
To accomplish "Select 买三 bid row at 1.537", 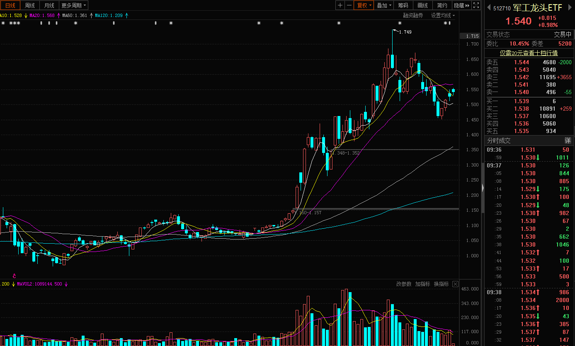I will pyautogui.click(x=529, y=116).
